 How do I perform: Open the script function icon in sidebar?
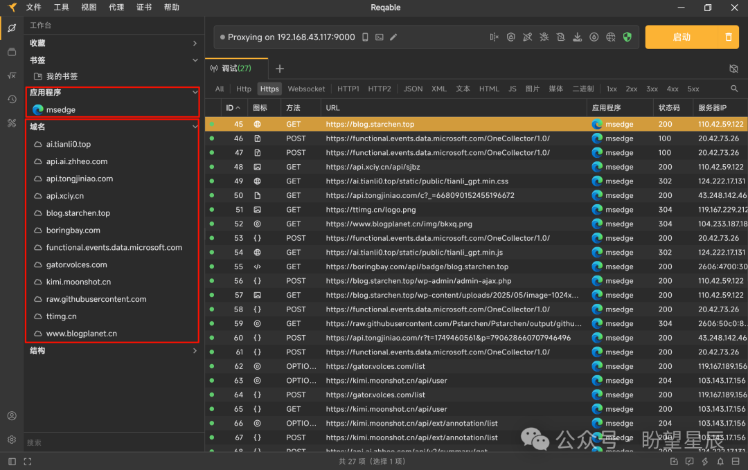coord(12,75)
